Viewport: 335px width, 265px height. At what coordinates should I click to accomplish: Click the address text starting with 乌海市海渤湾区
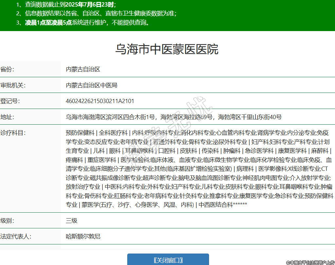(x=173, y=117)
